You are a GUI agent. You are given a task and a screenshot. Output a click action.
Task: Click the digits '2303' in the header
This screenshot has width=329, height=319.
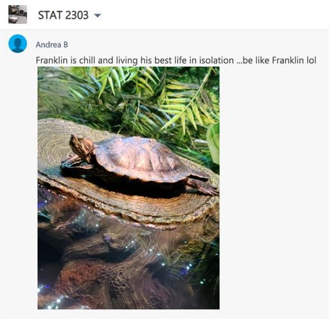(x=76, y=15)
